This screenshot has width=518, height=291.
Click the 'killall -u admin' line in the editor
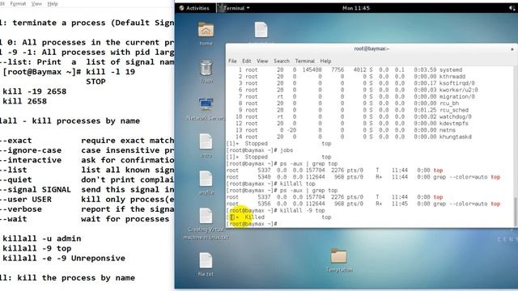[x=41, y=238]
